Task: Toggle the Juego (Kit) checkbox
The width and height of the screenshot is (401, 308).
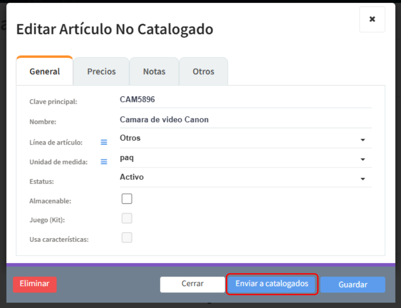Action: pos(127,218)
